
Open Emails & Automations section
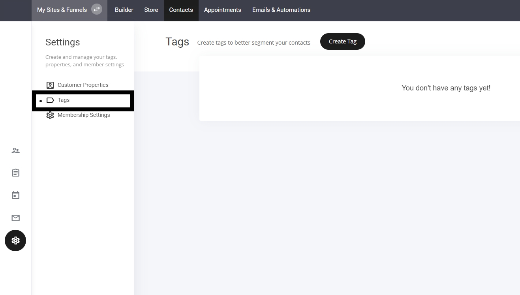pos(281,10)
